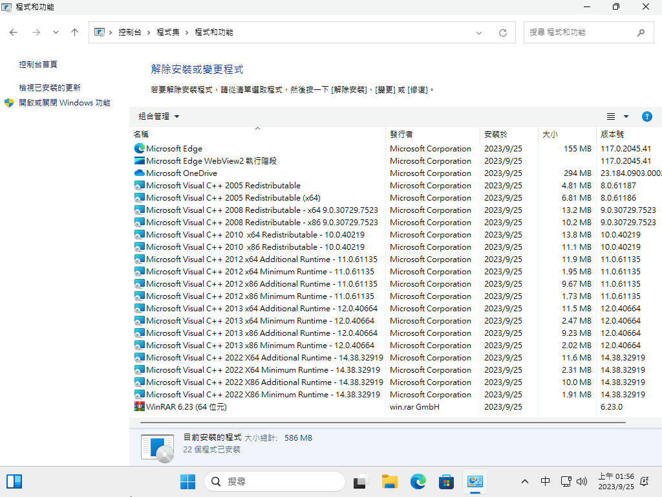Viewport: 662px width, 497px height.
Task: Select Visual C++ 2010 x64 Redistributable entry
Action: click(255, 234)
